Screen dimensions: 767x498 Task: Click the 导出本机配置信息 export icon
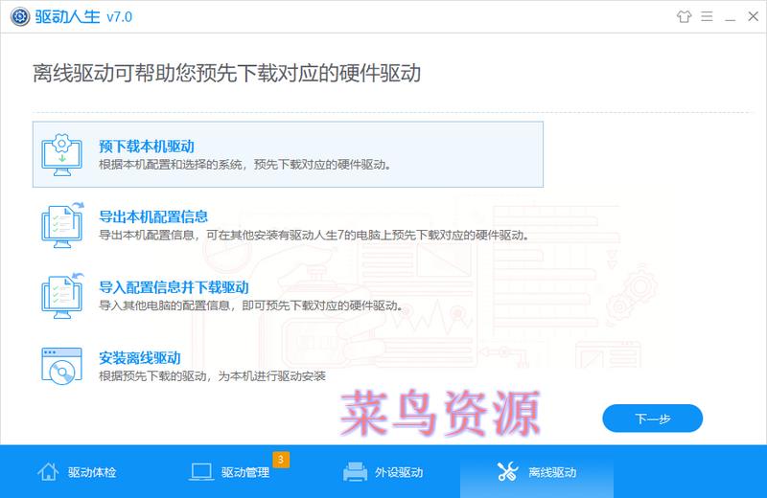pyautogui.click(x=62, y=225)
